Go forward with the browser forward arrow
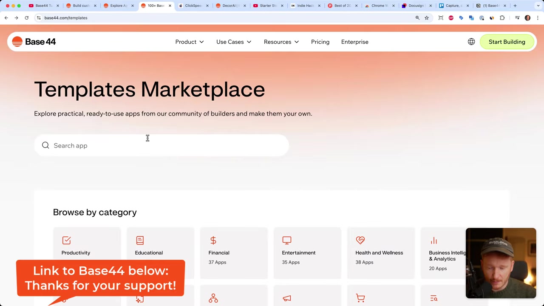Screen dimensions: 544x306 point(16,18)
